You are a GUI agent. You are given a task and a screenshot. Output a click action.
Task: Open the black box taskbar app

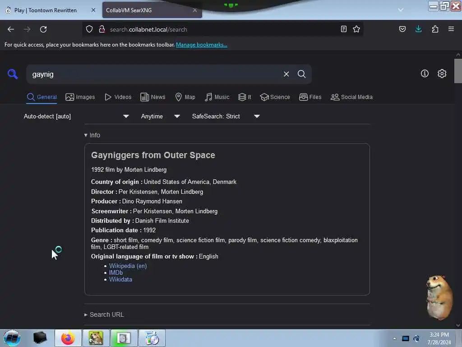tap(40, 338)
